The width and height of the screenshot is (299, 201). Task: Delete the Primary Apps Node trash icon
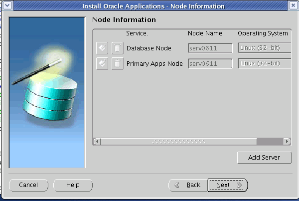(x=118, y=63)
